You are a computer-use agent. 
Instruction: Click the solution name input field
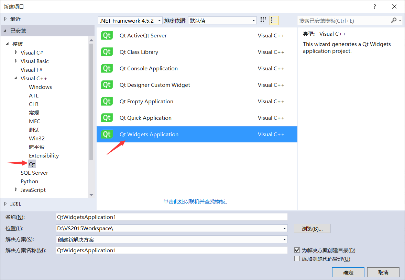172,250
